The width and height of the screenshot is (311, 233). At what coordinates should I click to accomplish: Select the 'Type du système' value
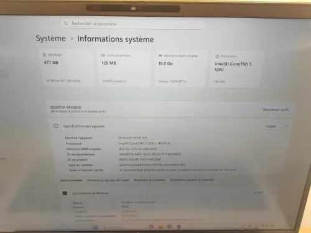click(x=152, y=165)
